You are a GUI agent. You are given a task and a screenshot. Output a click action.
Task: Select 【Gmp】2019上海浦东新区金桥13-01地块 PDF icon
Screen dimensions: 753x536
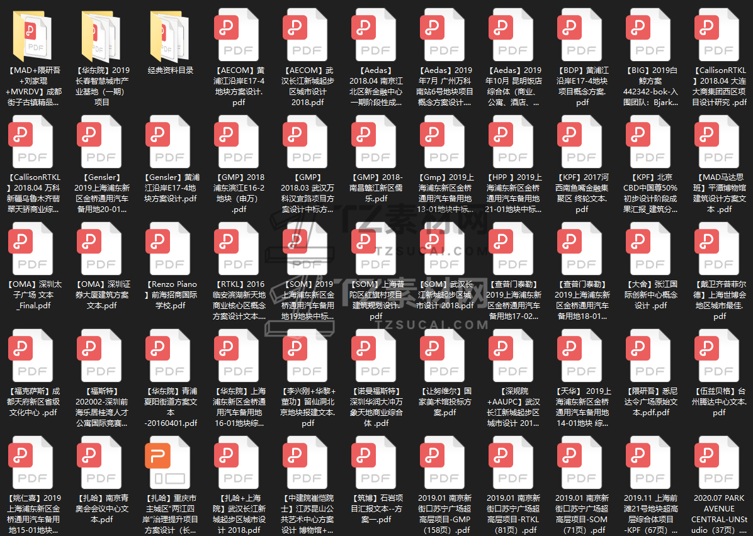442,142
